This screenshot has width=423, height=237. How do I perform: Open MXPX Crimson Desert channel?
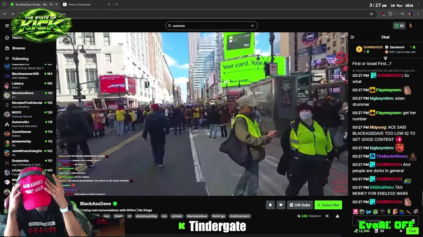coord(28,114)
